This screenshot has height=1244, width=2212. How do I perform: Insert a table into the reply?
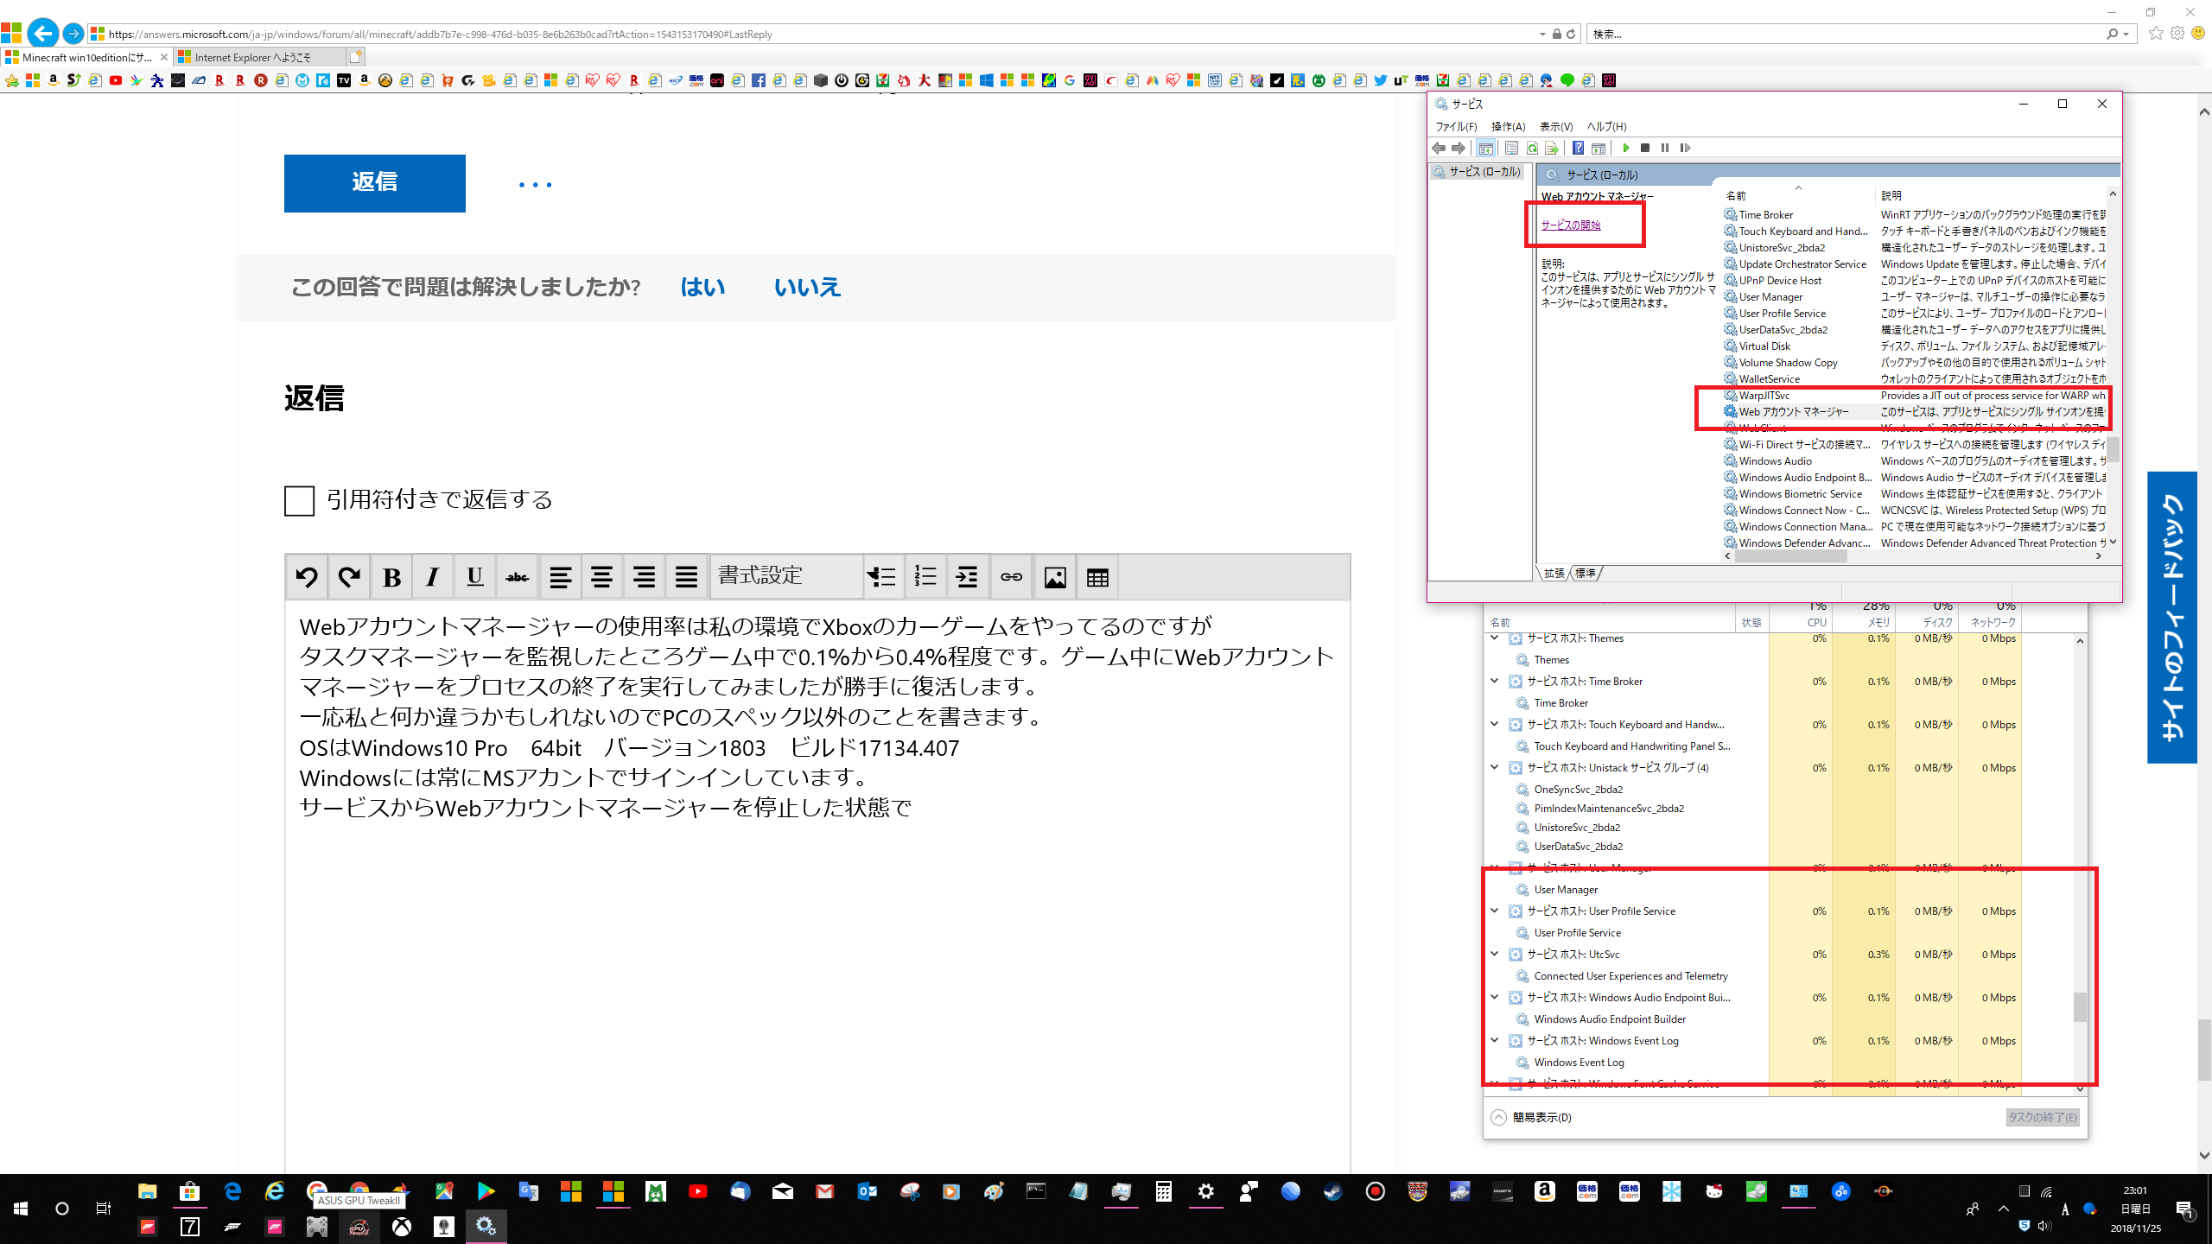click(1097, 577)
